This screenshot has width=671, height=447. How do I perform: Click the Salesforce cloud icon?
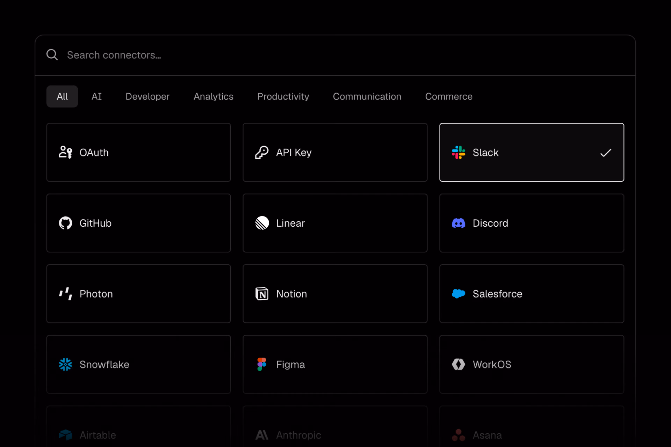pos(459,294)
